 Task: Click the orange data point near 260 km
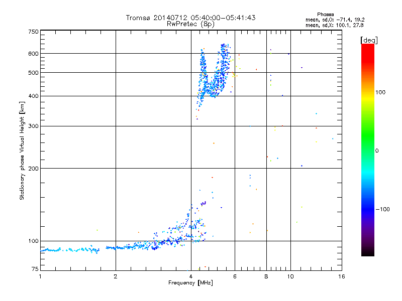click(x=214, y=143)
